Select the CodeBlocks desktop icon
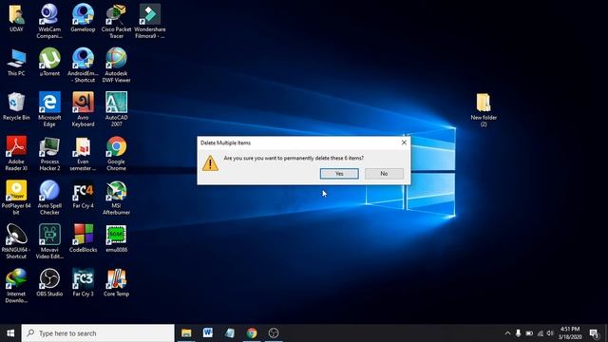This screenshot has width=608, height=342. click(x=83, y=238)
